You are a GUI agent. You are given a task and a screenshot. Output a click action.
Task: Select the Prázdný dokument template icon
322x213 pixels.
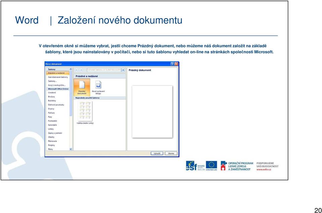(82, 87)
